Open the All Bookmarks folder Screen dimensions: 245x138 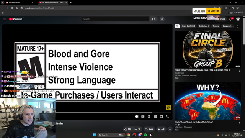click(237, 13)
